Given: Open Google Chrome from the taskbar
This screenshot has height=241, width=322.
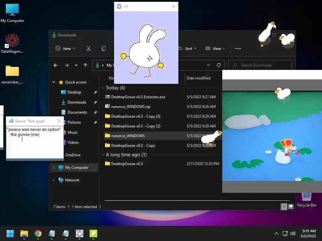Looking at the screenshot, I should (x=38, y=233).
